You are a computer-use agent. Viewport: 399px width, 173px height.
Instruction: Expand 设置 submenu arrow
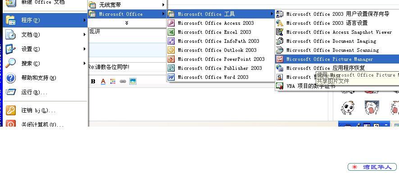click(x=85, y=49)
